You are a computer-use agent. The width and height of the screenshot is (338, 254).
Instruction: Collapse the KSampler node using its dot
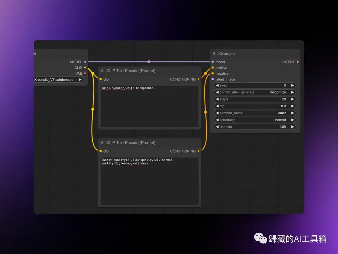[x=214, y=53]
